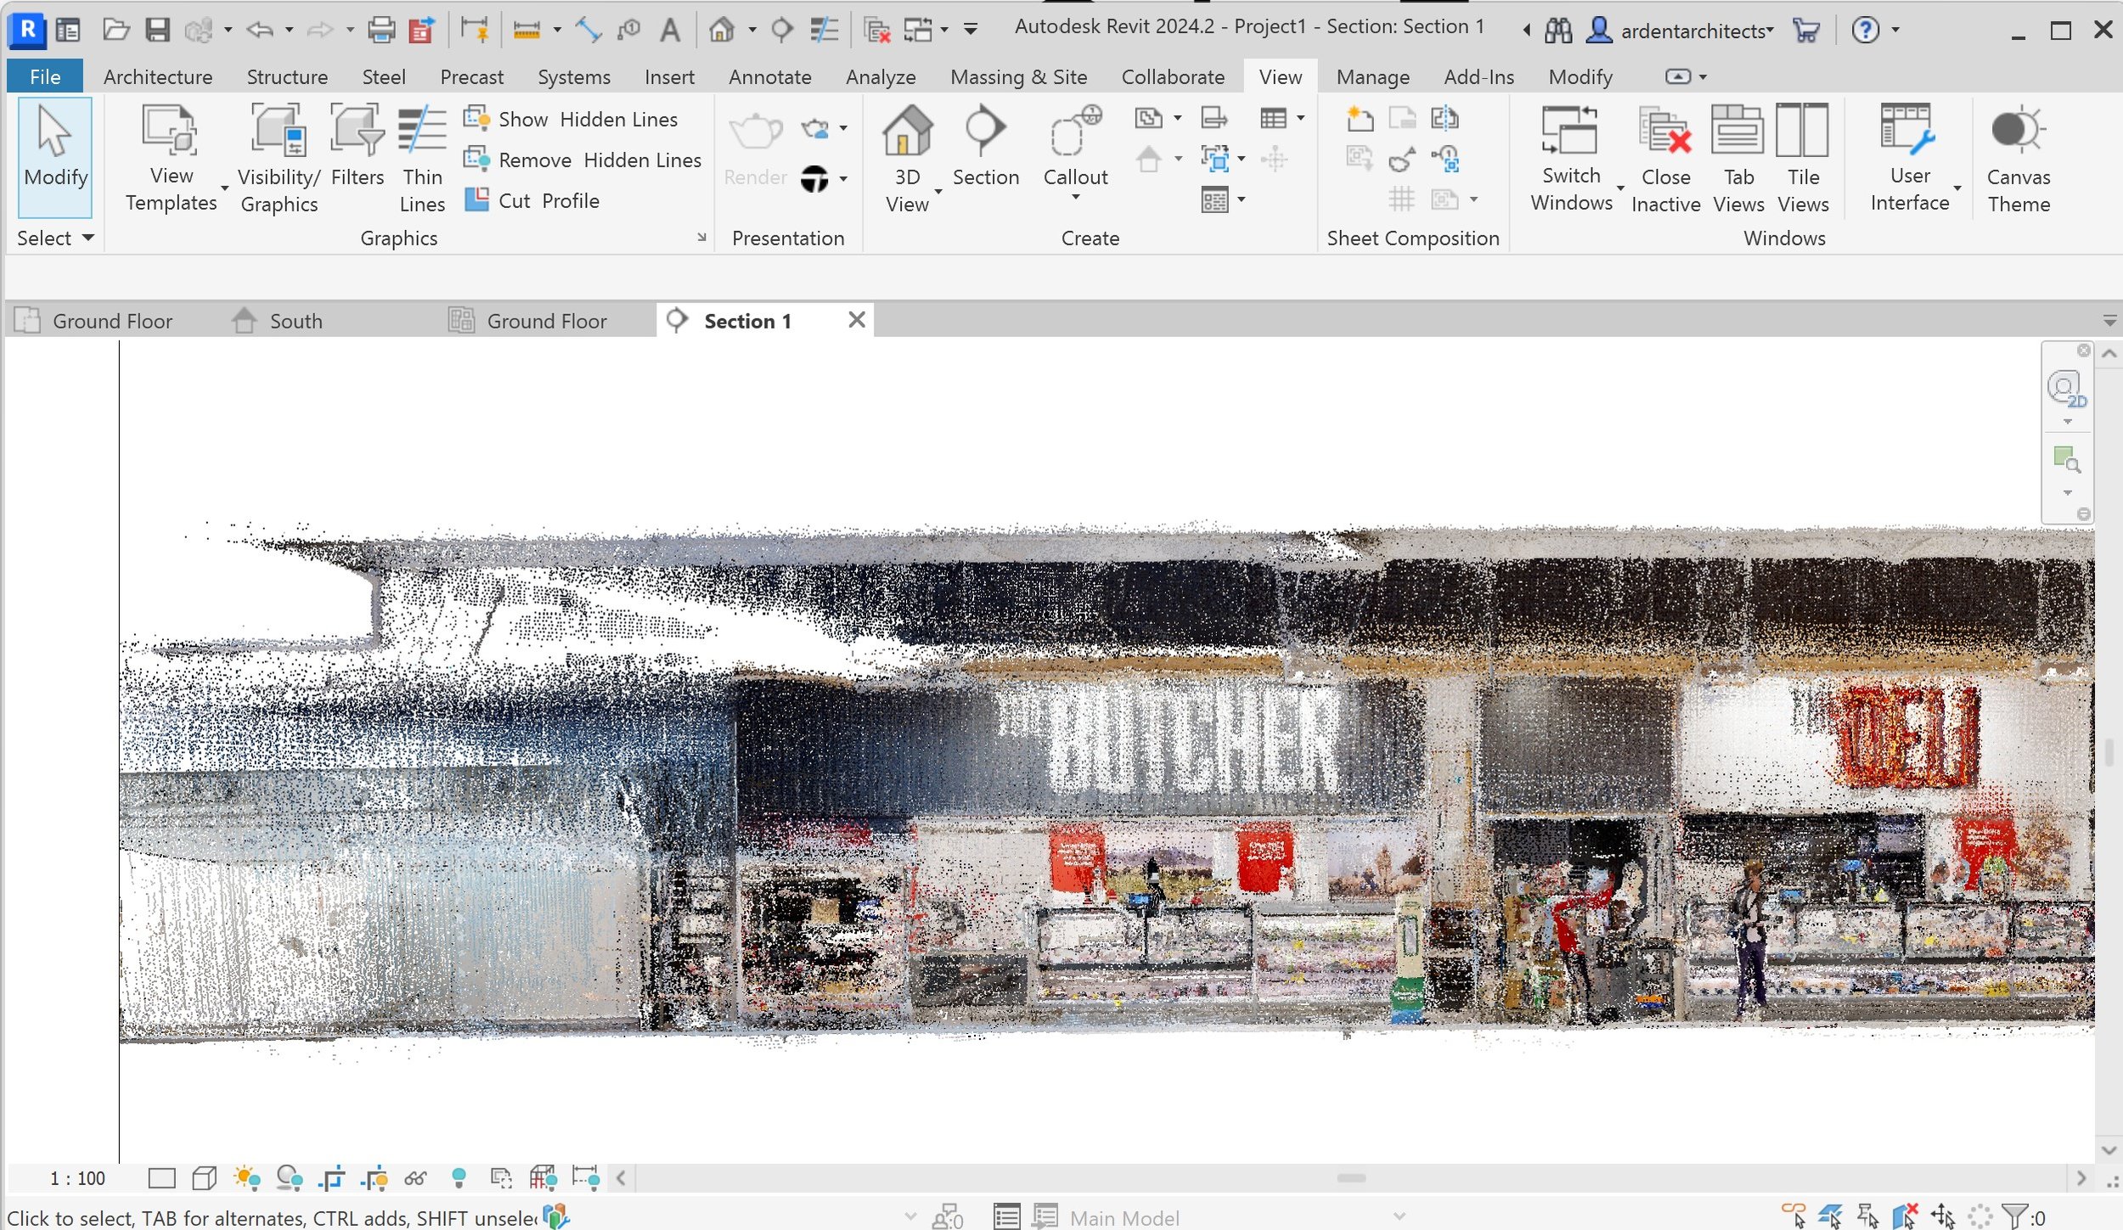Click Tab Views button
The height and width of the screenshot is (1230, 2123).
[x=1738, y=158]
